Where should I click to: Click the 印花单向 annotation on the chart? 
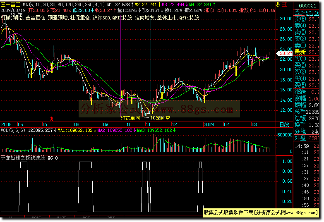(130, 118)
